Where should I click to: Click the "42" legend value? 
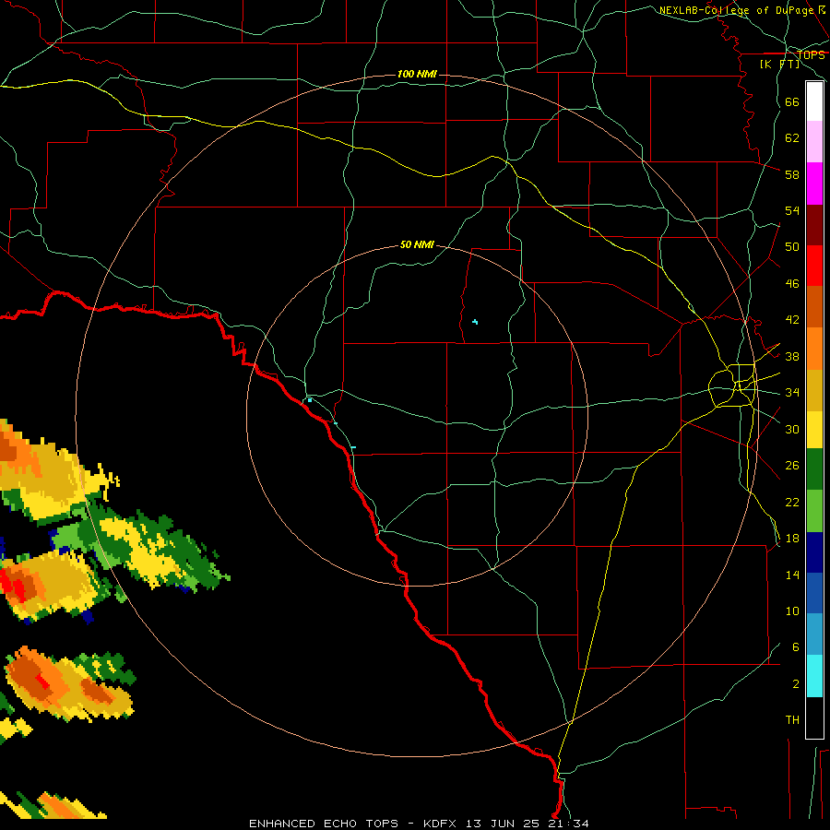(x=792, y=320)
